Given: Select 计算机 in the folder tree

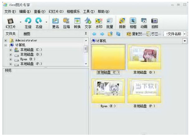Looking at the screenshot, I should pyautogui.click(x=20, y=45).
